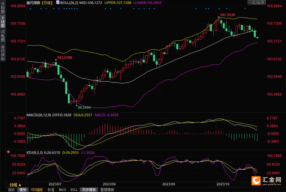Select the 指标 bottom tab

coord(11,190)
